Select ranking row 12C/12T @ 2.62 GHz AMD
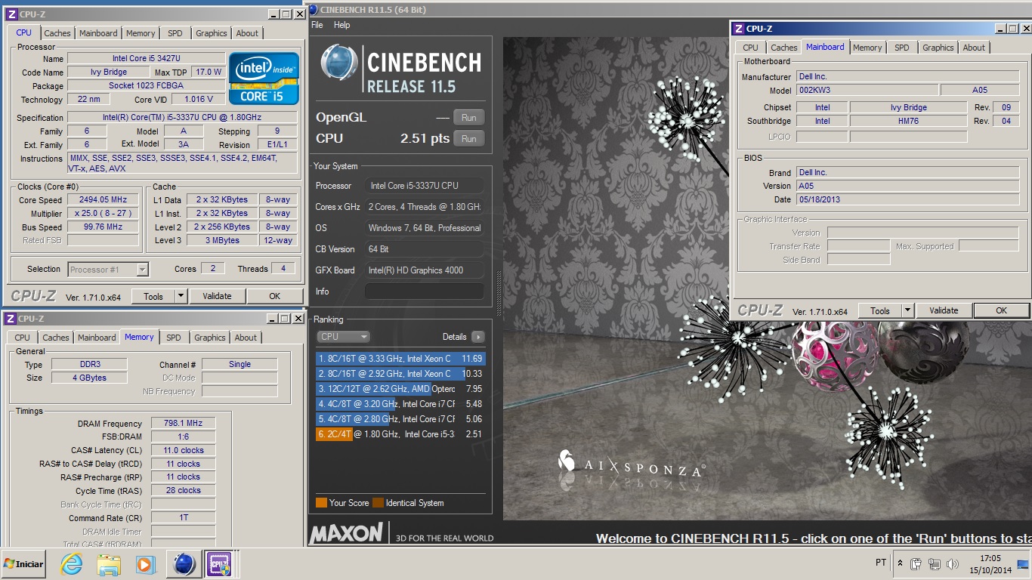The image size is (1032, 580). coord(400,389)
